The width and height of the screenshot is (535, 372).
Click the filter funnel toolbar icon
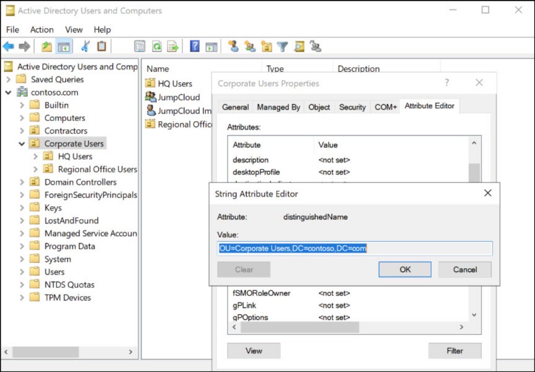tap(283, 47)
